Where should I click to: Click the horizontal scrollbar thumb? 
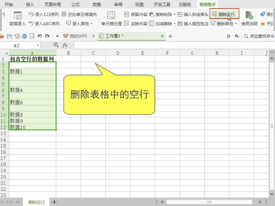[x=209, y=202]
